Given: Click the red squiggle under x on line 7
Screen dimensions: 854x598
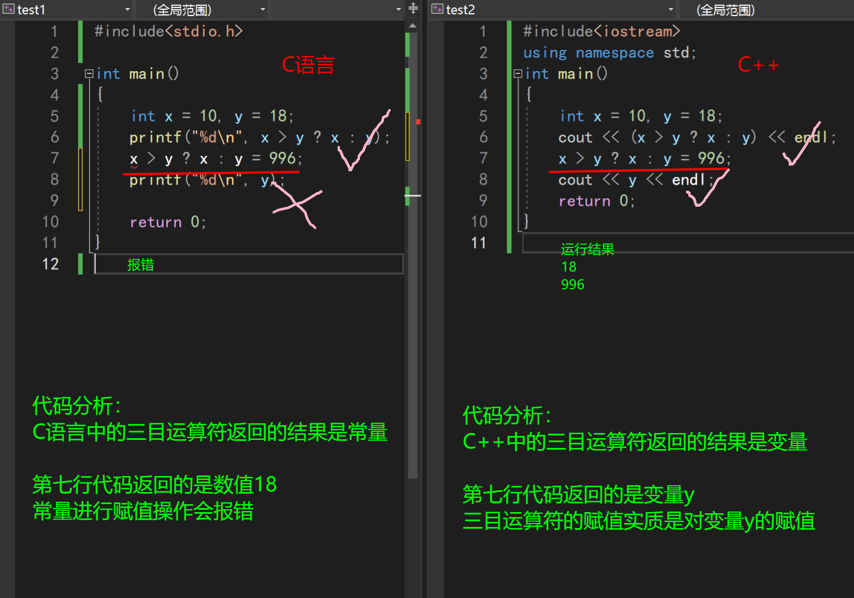Looking at the screenshot, I should click(133, 167).
